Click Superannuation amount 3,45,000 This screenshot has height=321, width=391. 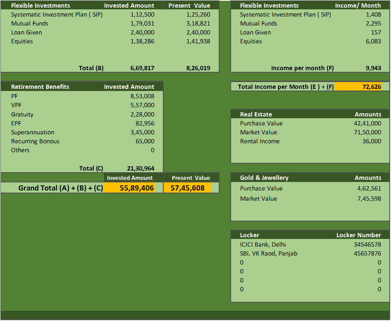tap(142, 133)
